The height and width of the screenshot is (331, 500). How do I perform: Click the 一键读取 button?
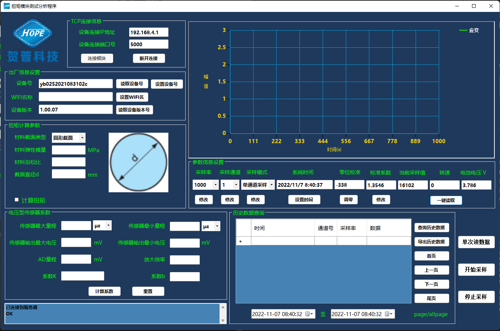click(x=446, y=200)
